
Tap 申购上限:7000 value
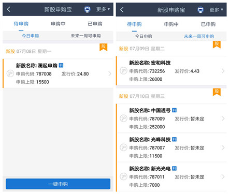[x=145, y=185]
